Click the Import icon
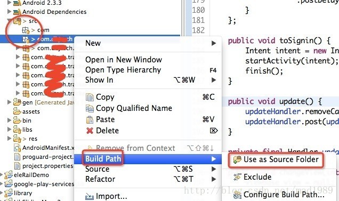Viewport: 339px width, 201px height. pyautogui.click(x=90, y=196)
